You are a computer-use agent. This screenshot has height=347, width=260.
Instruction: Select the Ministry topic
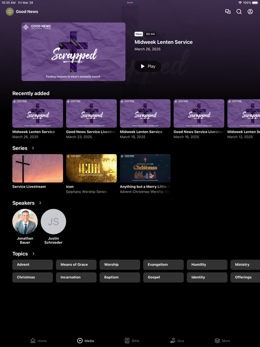click(245, 264)
